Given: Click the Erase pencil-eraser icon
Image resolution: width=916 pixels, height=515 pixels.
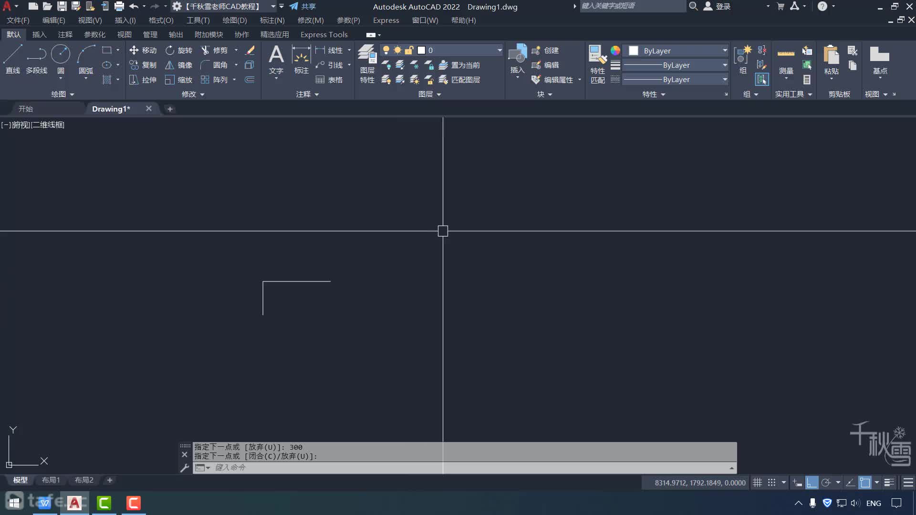Looking at the screenshot, I should tap(250, 50).
